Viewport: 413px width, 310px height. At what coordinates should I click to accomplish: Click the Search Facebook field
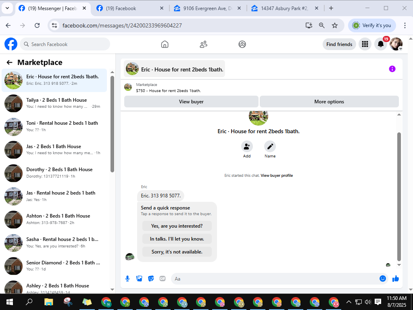point(65,44)
